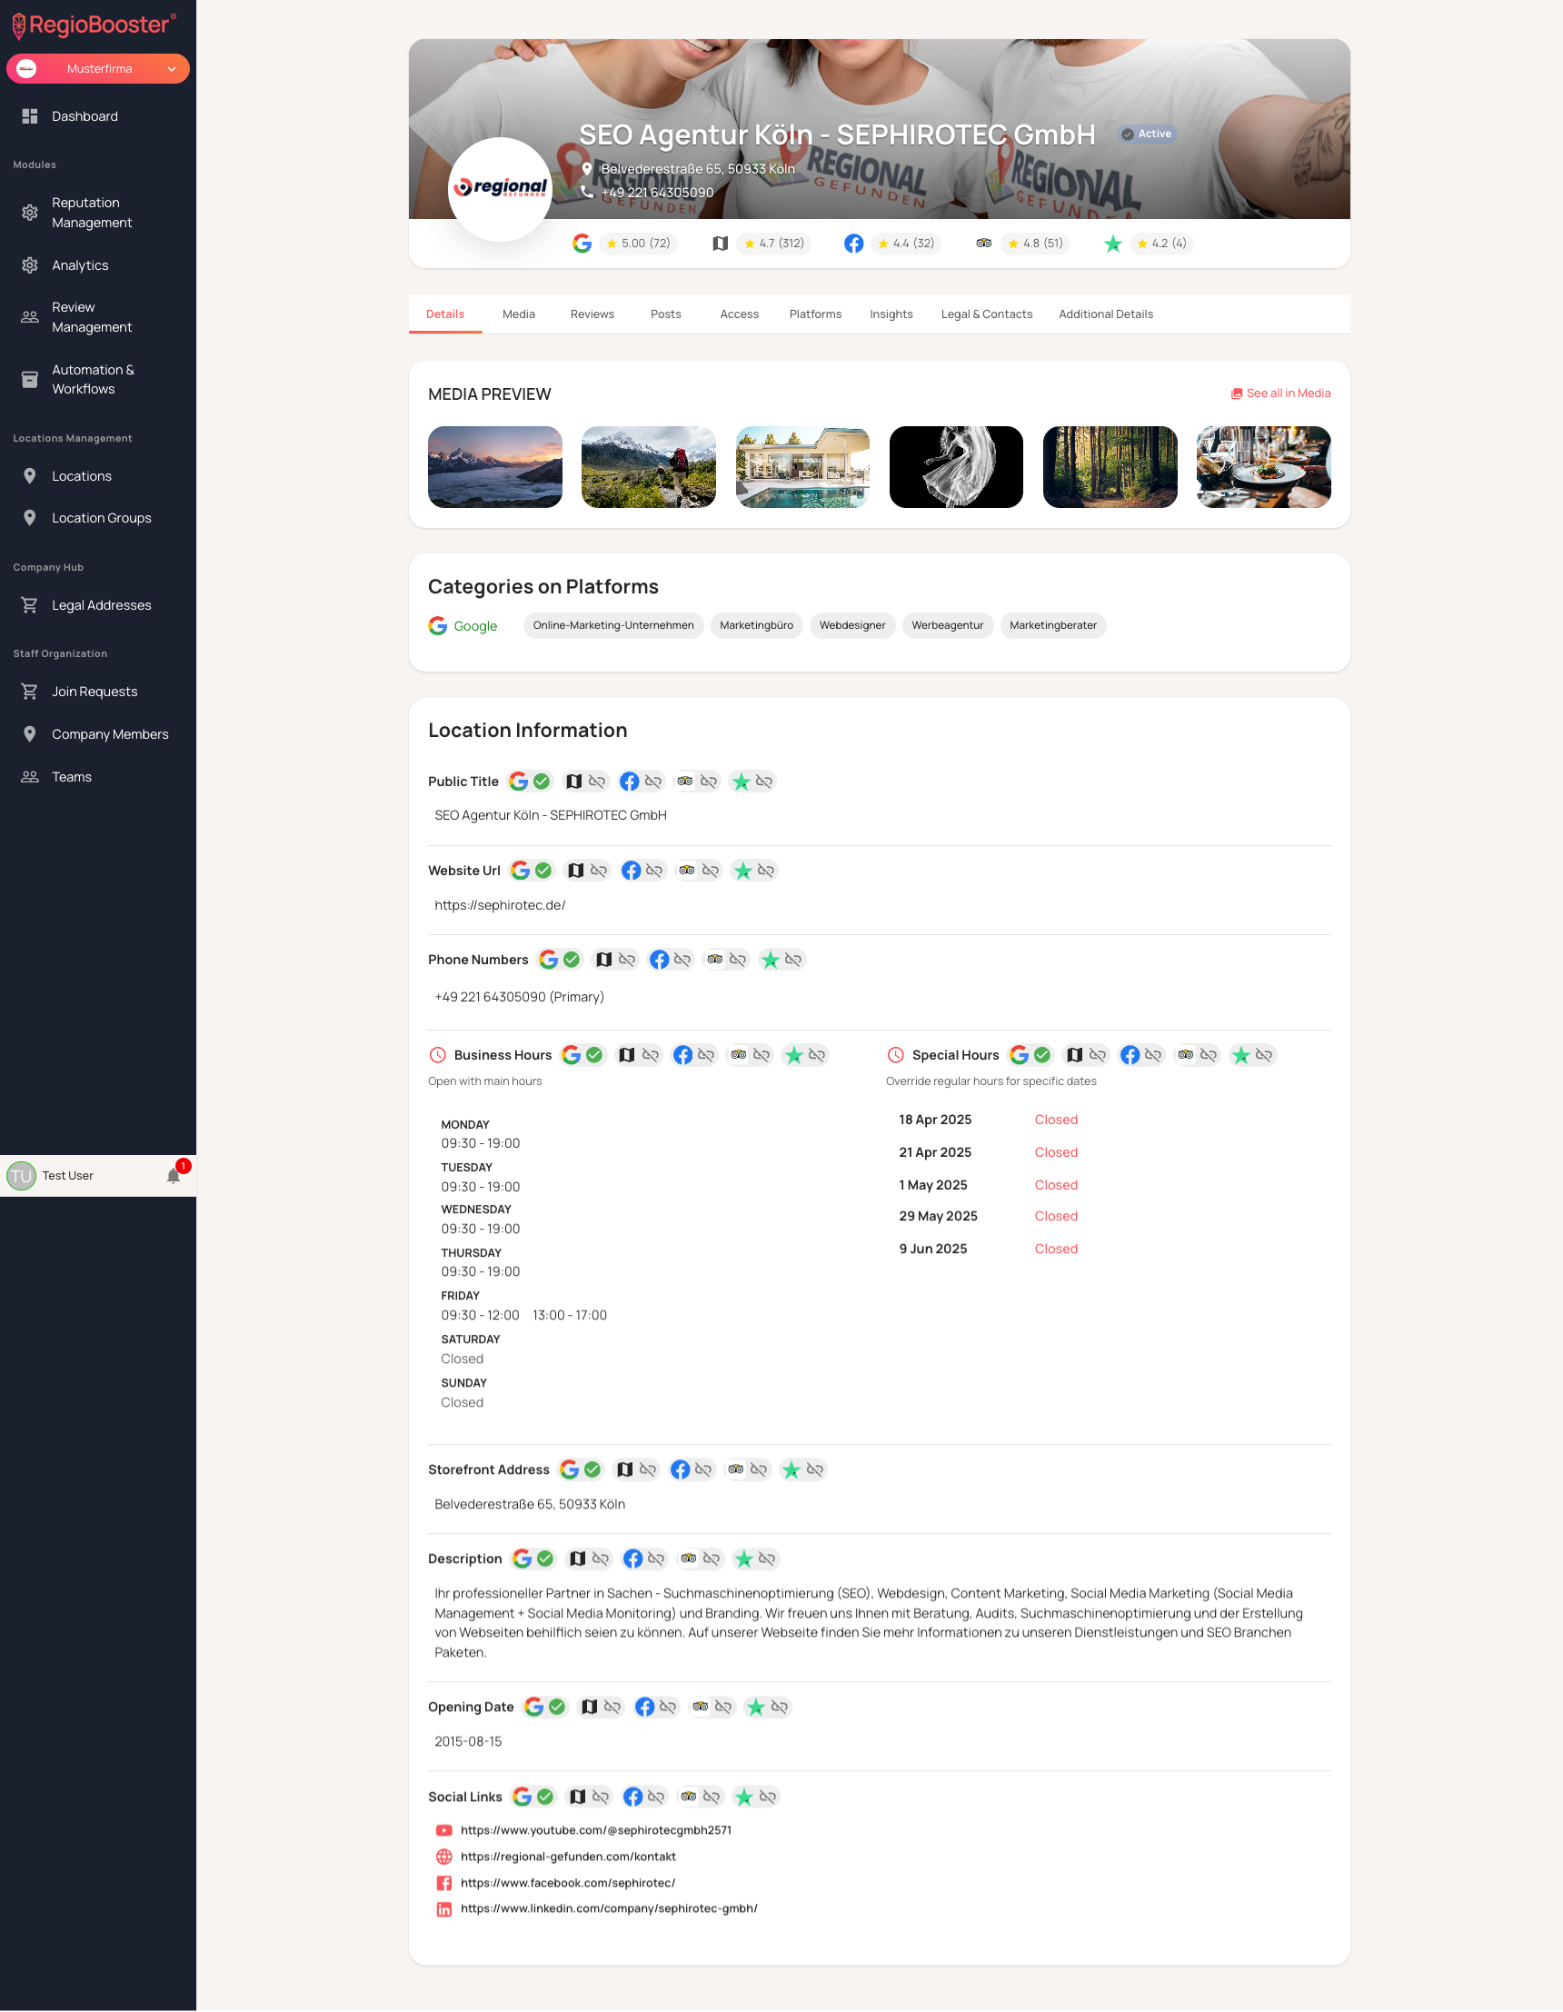Open the Access tab
The width and height of the screenshot is (1563, 2012).
click(x=740, y=314)
